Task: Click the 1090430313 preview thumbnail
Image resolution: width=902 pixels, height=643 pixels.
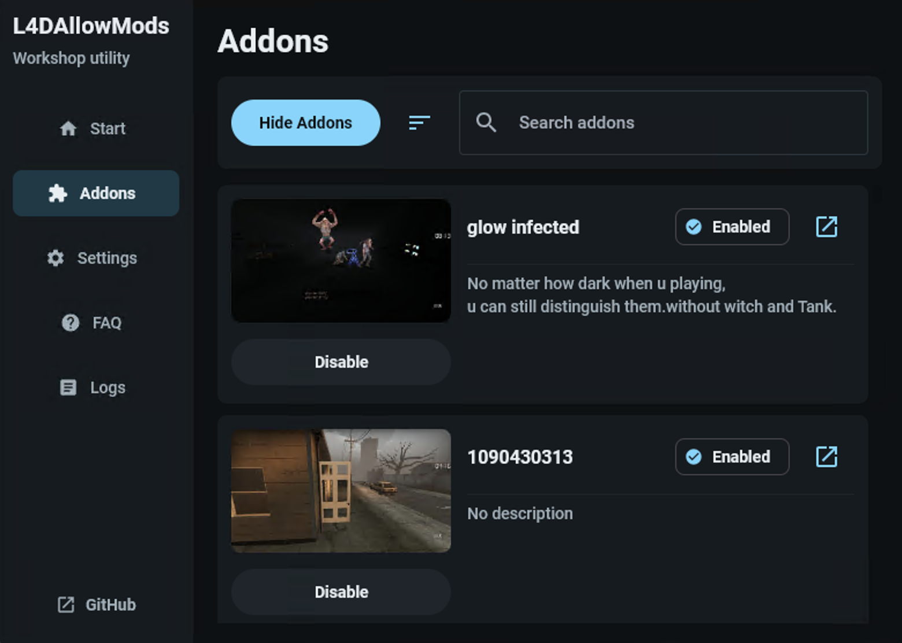Action: click(341, 491)
